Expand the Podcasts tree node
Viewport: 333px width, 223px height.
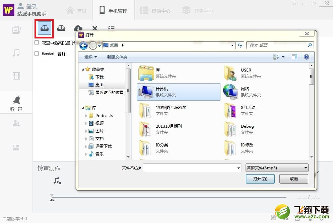pos(86,116)
